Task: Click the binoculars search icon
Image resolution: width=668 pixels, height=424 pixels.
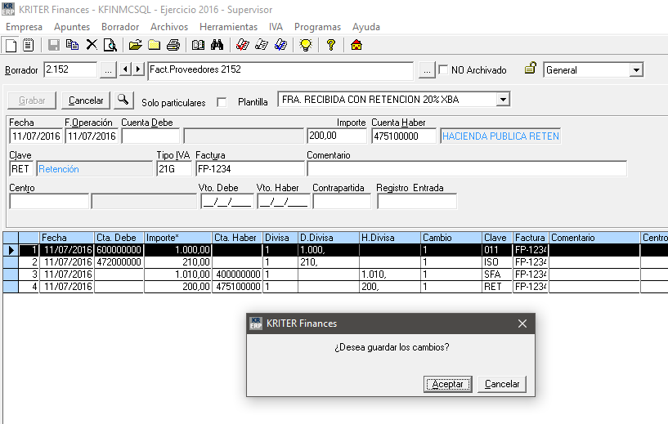Action: (x=217, y=45)
